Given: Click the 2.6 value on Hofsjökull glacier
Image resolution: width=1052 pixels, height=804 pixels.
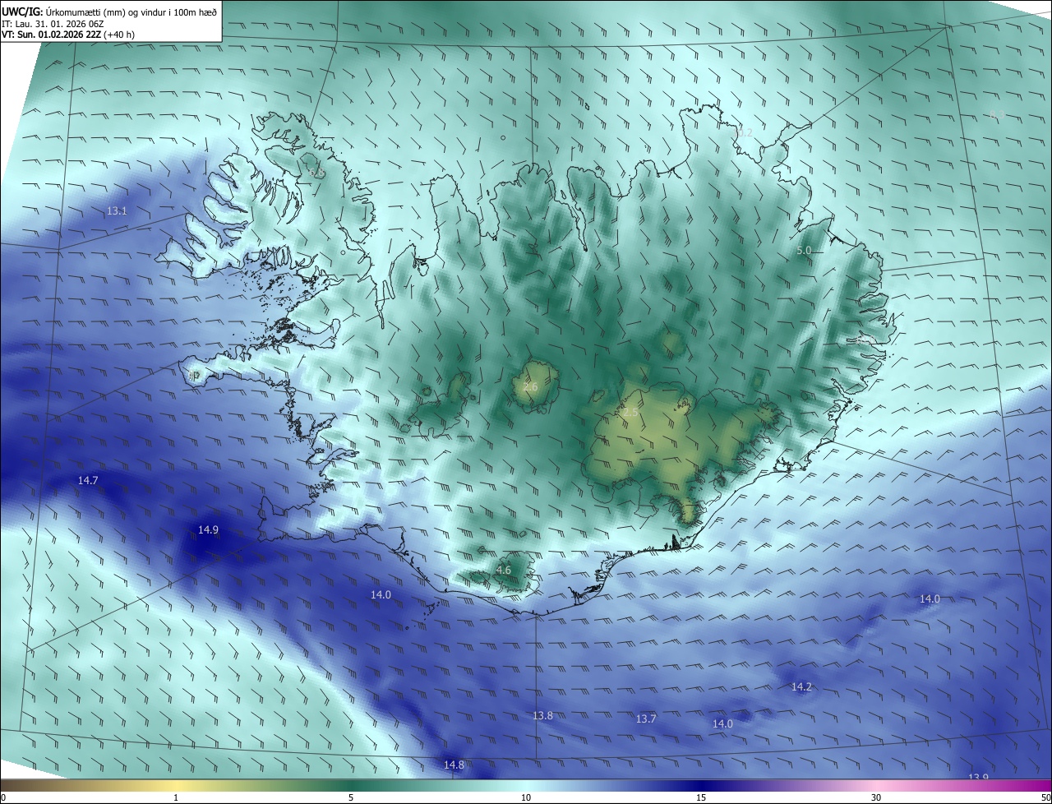Looking at the screenshot, I should 530,386.
